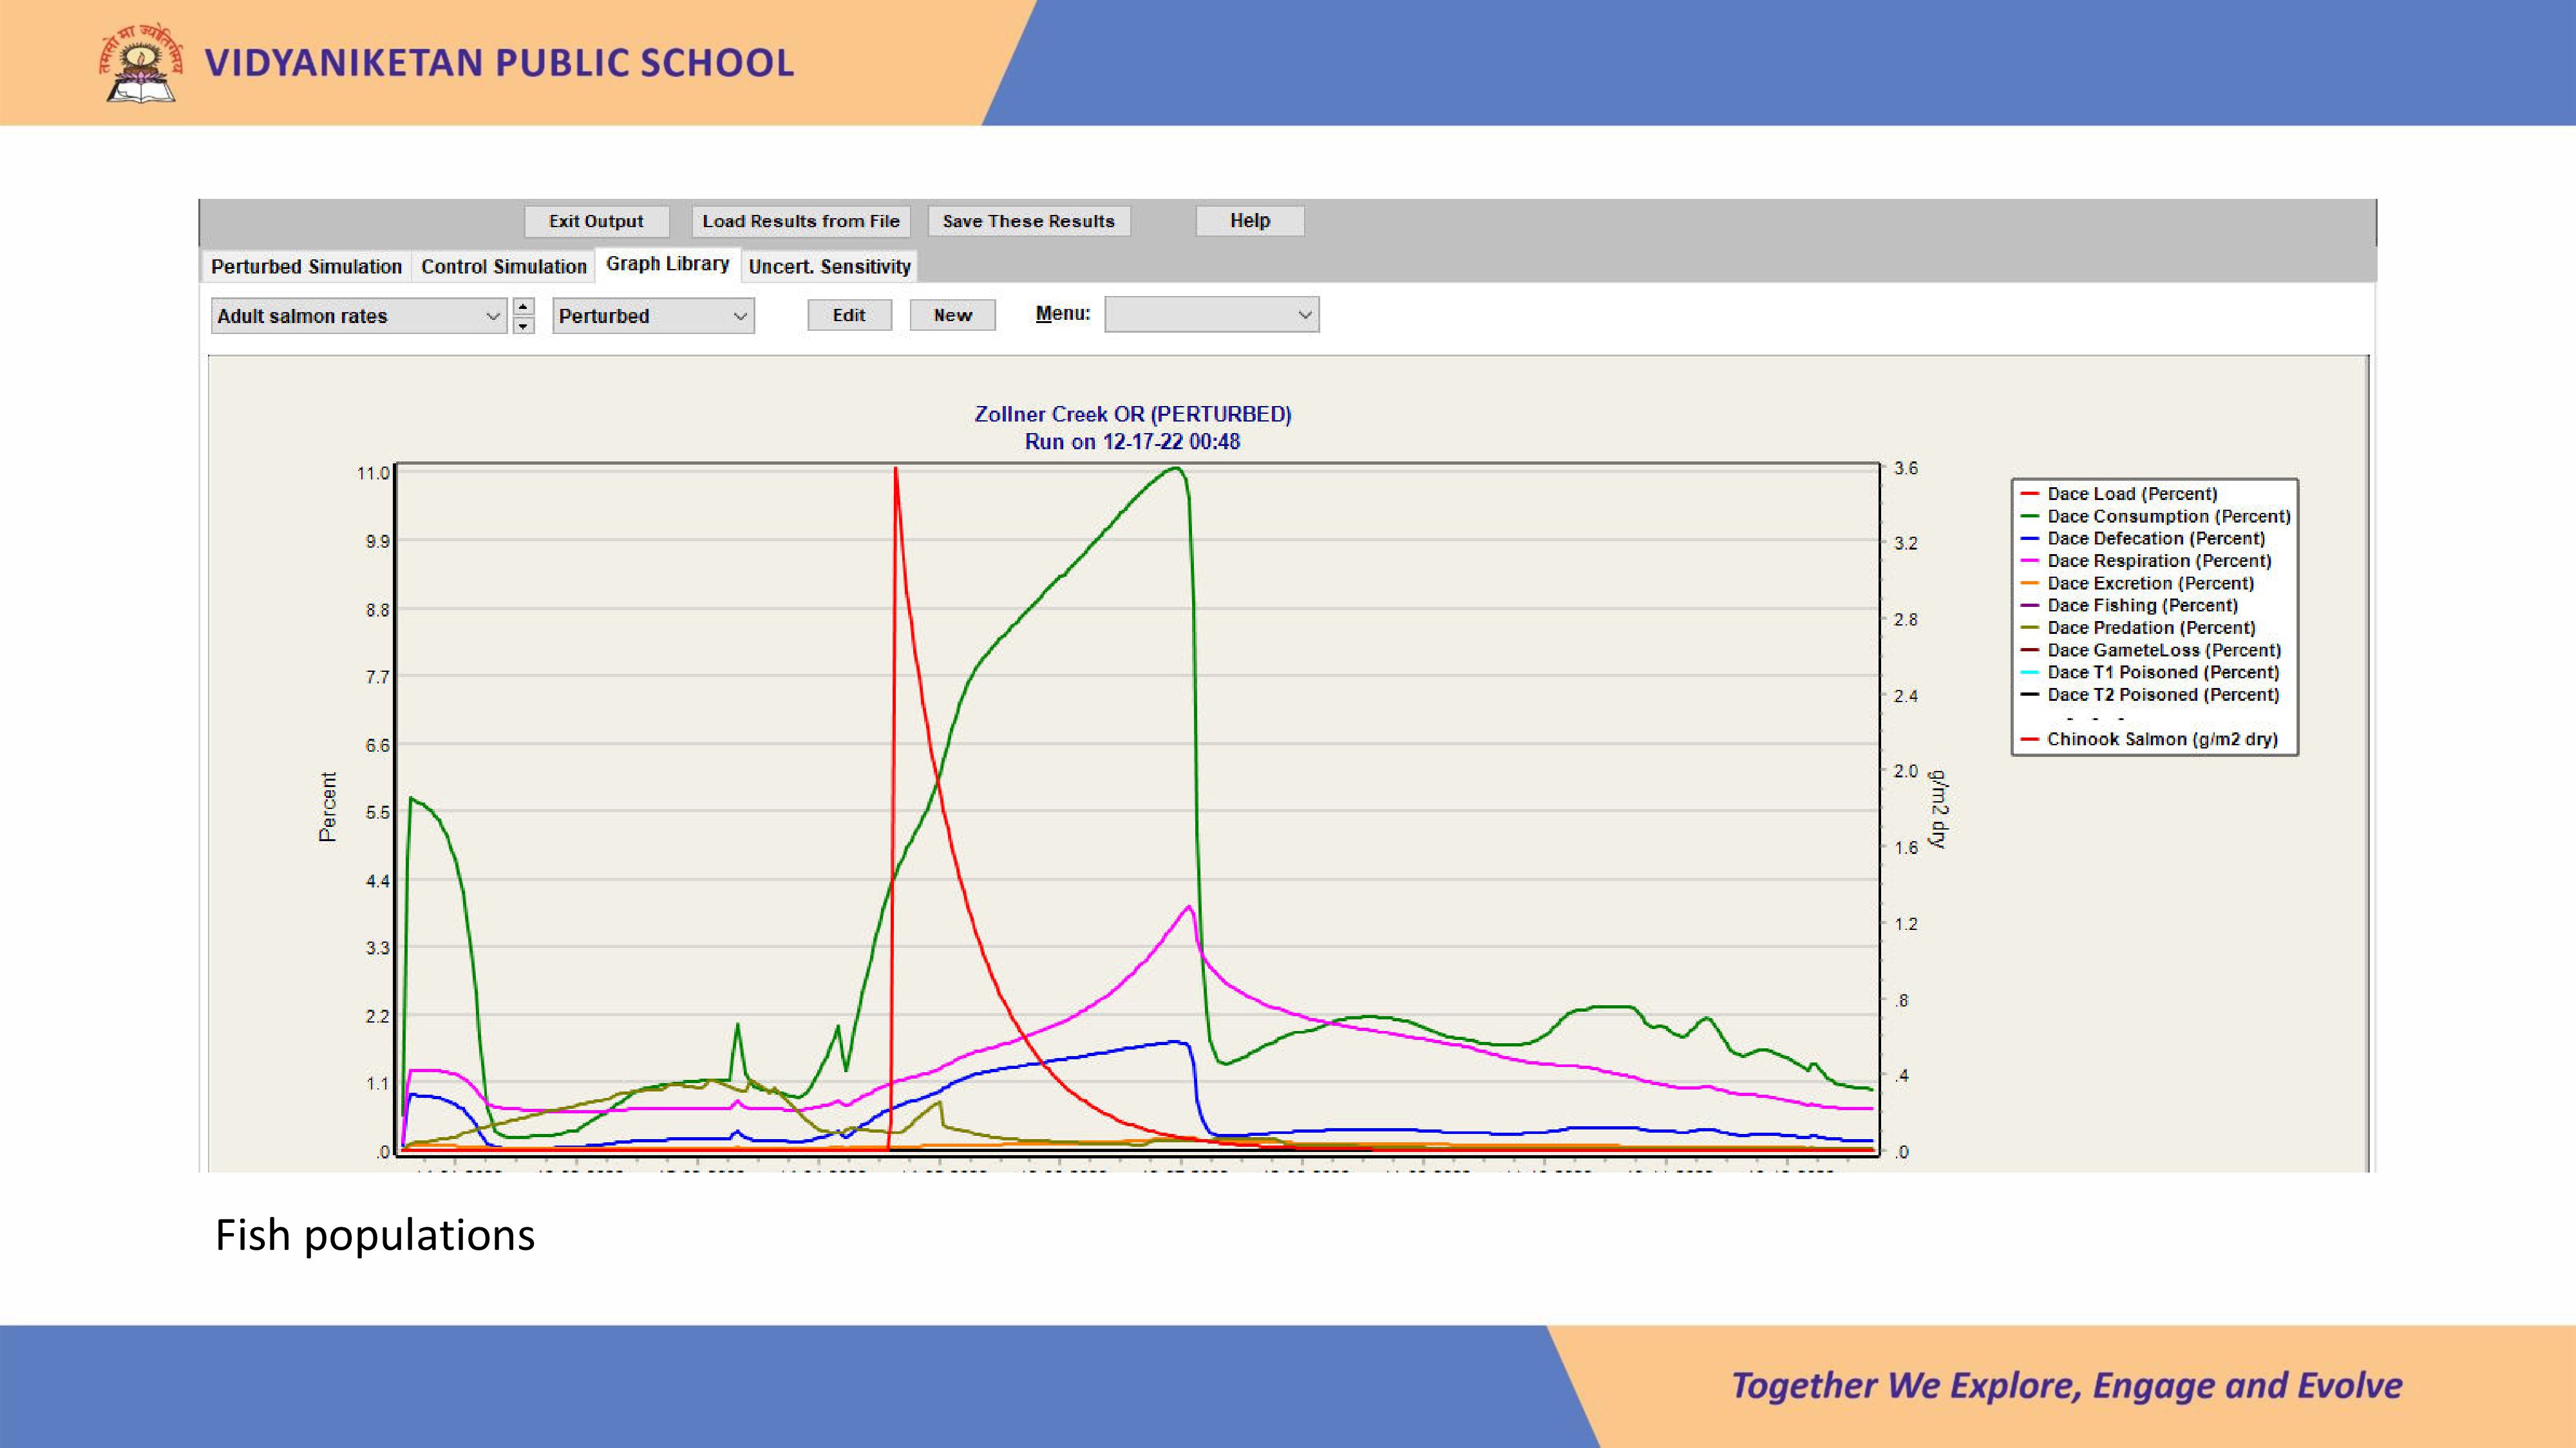Click the graph stepper down arrow
Image resolution: width=2576 pixels, height=1448 pixels.
pyautogui.click(x=523, y=326)
